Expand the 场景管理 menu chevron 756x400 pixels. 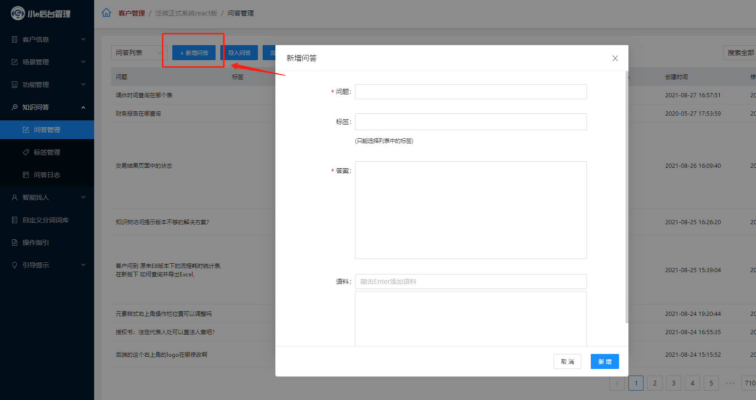[83, 62]
